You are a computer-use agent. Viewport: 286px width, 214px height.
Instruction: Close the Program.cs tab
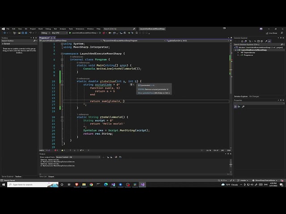[55, 37]
